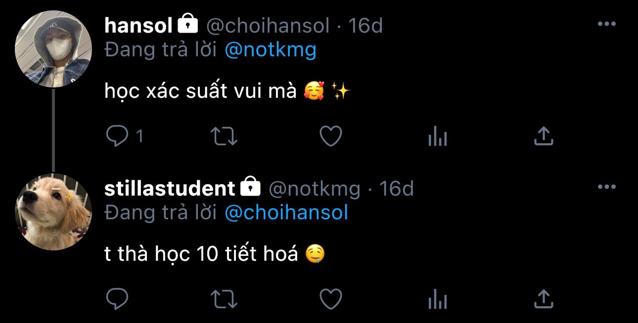Like stillastudent's tweet about tiết hoá

click(x=331, y=299)
